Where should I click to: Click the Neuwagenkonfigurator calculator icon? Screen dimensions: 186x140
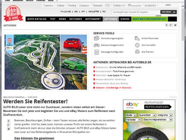(96, 52)
